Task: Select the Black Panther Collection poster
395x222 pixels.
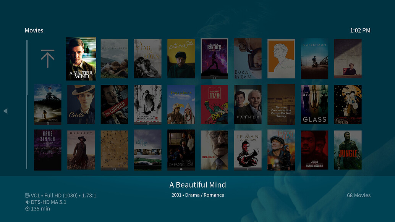Action: [x=214, y=59]
